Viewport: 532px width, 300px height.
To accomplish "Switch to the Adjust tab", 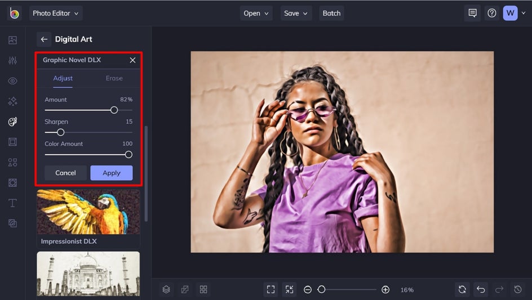I will [63, 78].
